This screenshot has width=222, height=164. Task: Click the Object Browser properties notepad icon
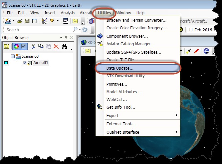6,46
